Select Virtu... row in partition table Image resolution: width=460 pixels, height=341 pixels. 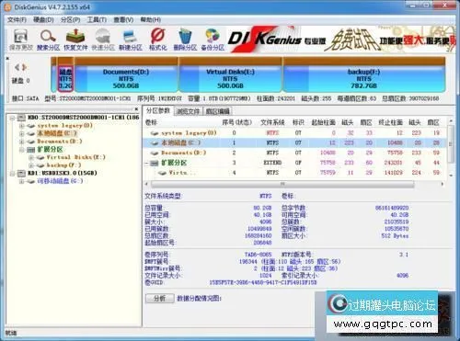point(295,173)
